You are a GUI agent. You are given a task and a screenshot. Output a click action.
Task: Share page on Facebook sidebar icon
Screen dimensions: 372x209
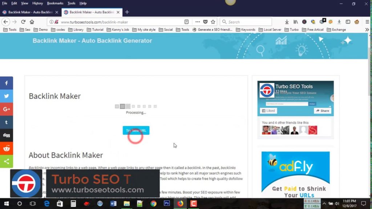click(7, 83)
